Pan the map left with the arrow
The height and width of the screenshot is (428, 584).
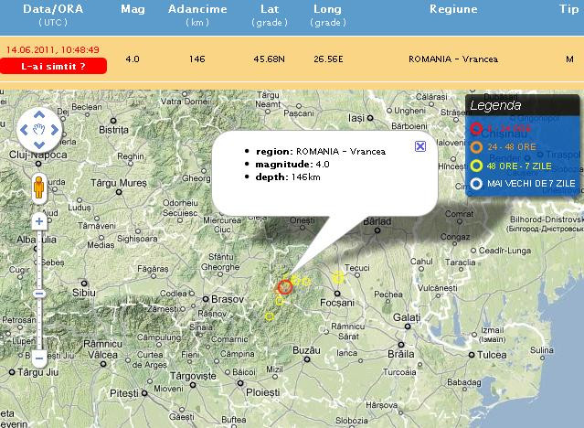24,130
